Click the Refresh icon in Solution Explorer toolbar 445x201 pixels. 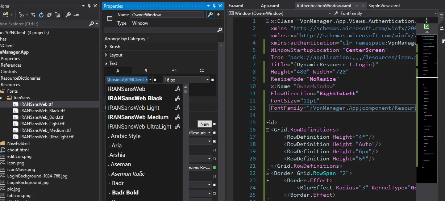click(41, 15)
